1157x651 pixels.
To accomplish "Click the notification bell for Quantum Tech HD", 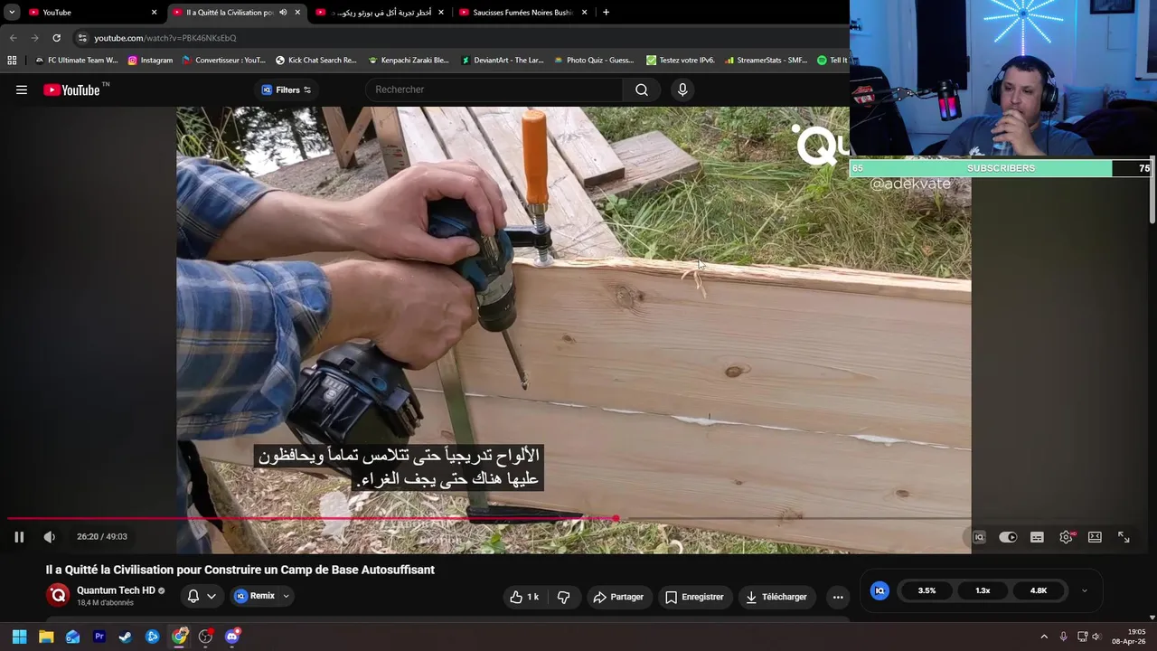I will point(193,596).
